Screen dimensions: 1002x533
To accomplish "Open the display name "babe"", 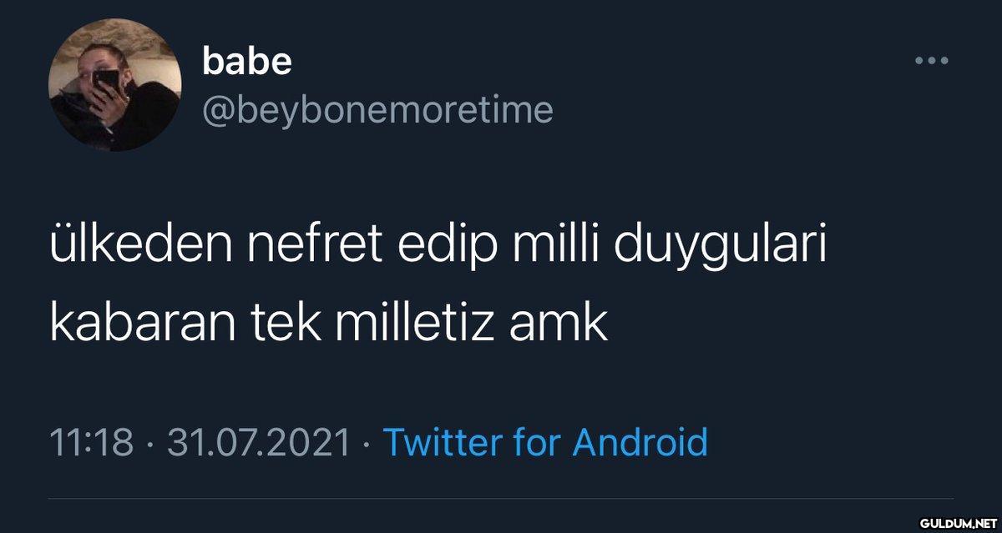I will [x=247, y=61].
